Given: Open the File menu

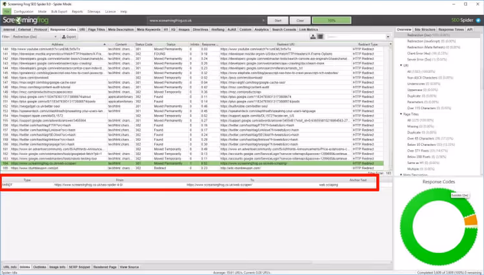Looking at the screenshot, I should click(7, 12).
